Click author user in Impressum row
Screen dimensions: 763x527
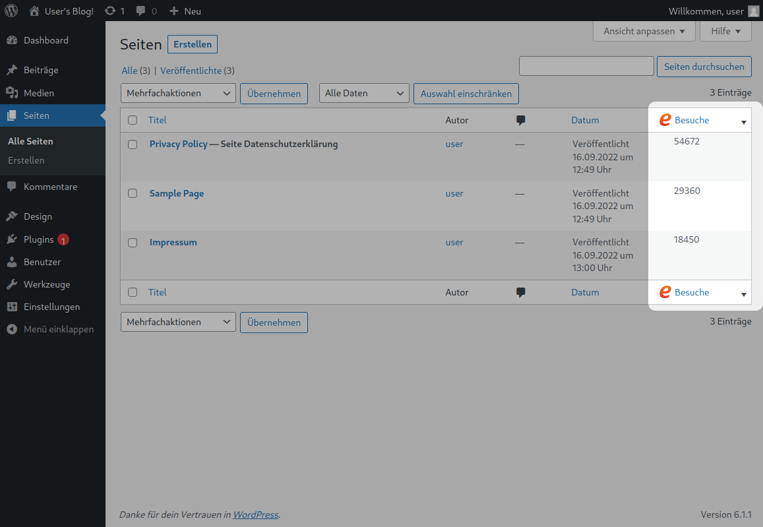click(x=454, y=242)
